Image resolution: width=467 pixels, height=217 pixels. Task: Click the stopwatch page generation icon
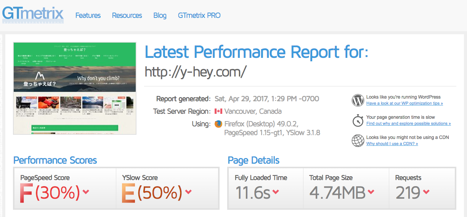(x=358, y=120)
